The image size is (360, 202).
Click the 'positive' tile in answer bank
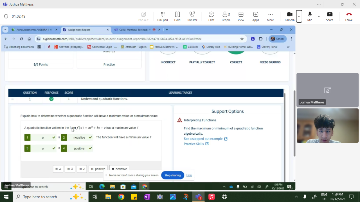pyautogui.click(x=98, y=169)
